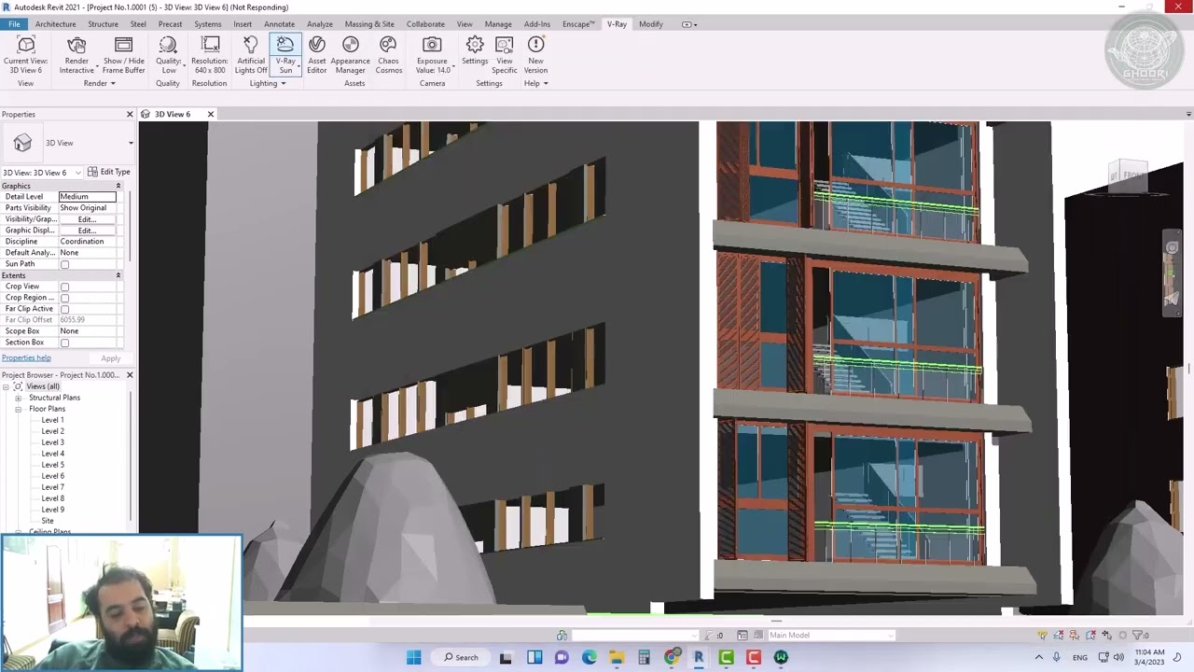Viewport: 1194px width, 672px height.
Task: Open Calculator from the taskbar
Action: point(644,657)
